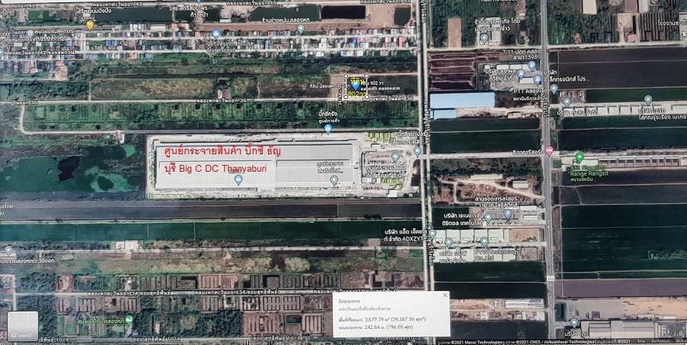Click the red Big C DC Thanyaburi label
This screenshot has height=345, width=687.
(222, 159)
